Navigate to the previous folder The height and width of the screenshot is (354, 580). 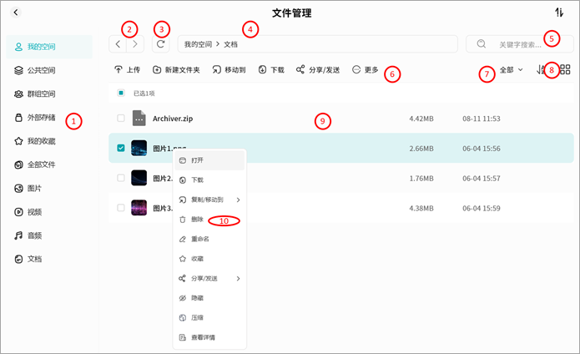118,43
